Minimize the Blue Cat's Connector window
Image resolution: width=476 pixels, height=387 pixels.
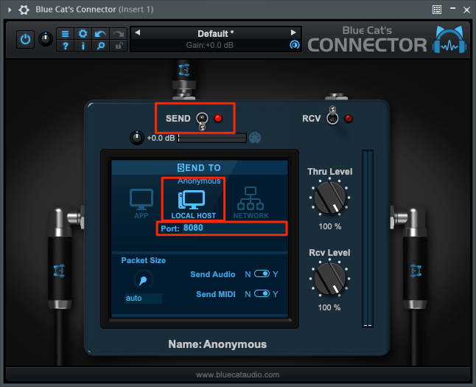(x=452, y=9)
